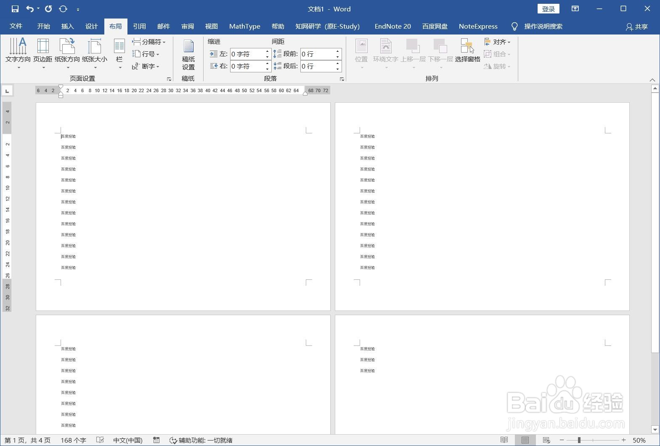This screenshot has height=446, width=660.
Task: Open the Customize Quick Access Toolbar arrow
Action: (78, 9)
